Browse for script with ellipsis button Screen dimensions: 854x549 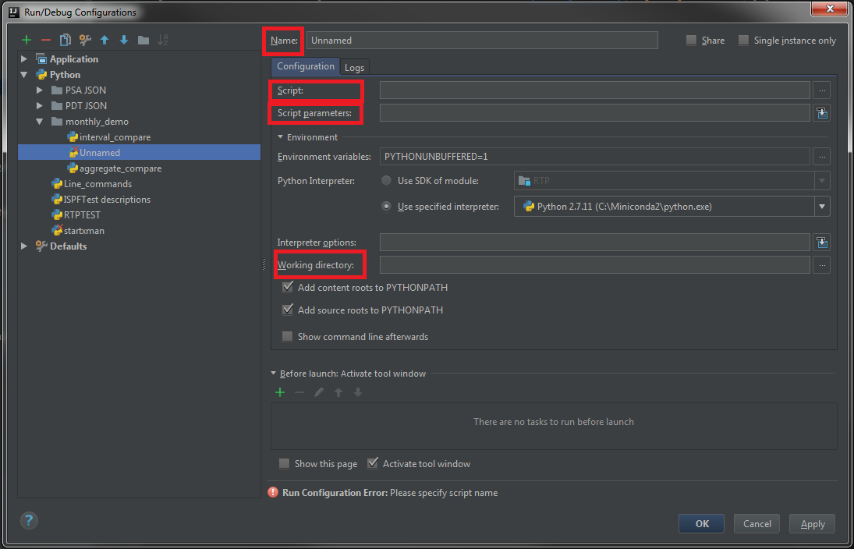click(x=821, y=90)
